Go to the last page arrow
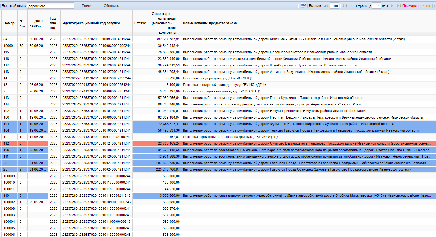 [399, 6]
